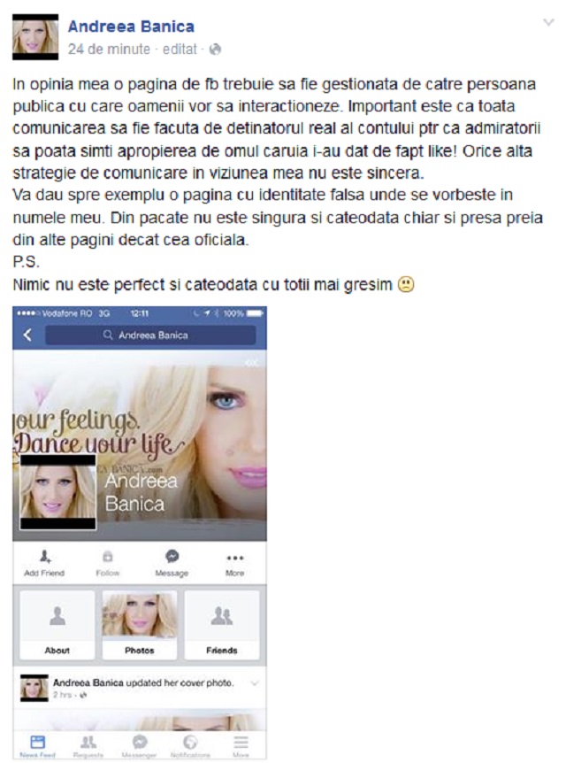Select the Requests tab
The height and width of the screenshot is (763, 566).
[x=88, y=746]
